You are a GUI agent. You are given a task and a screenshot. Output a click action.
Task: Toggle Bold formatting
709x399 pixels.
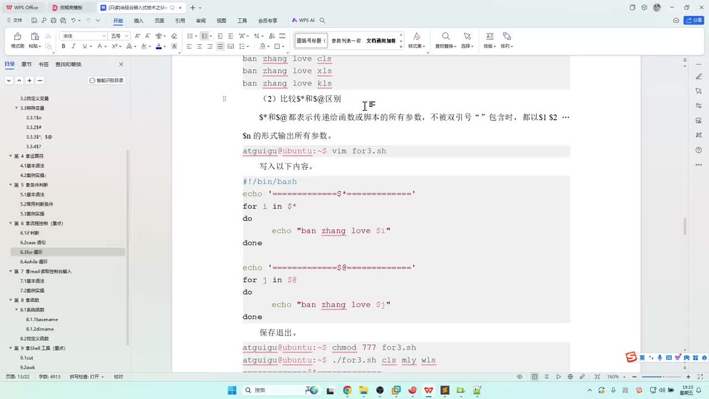63,47
